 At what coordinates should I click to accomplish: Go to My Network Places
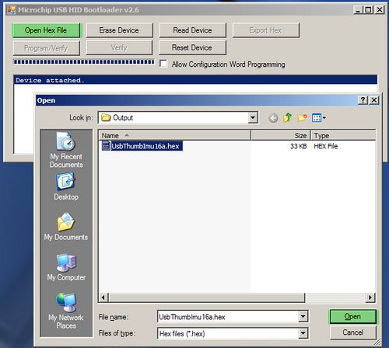pyautogui.click(x=66, y=311)
